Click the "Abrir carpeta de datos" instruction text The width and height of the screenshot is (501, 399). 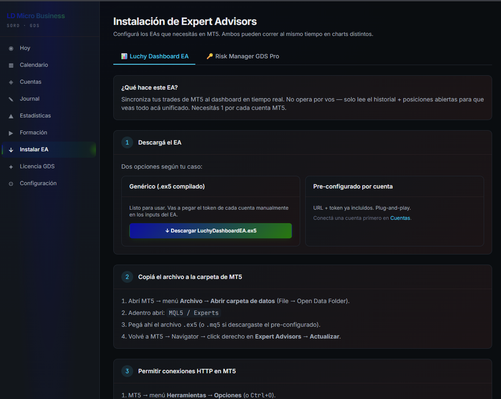pos(243,301)
